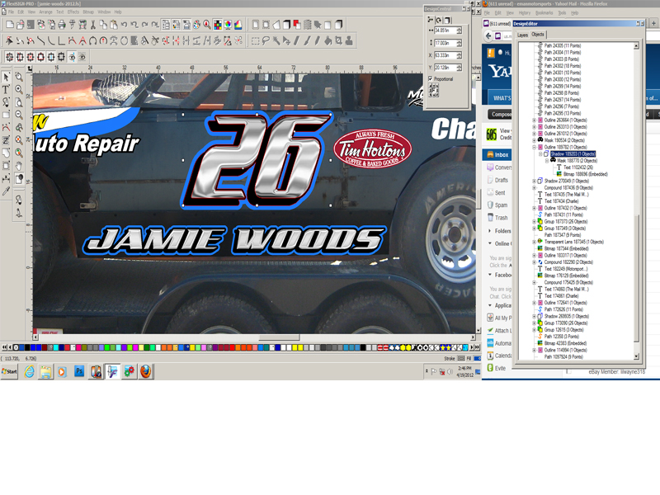This screenshot has height=495, width=660.
Task: Expand the Folders section in Yahoo Mail
Action: (x=489, y=231)
